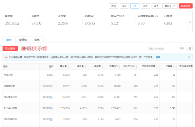Switch to the 定向 tab

tap(9, 40)
